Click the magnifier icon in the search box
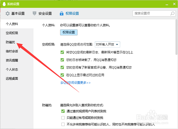Viewport: 178px width, 129px height. 172,13
